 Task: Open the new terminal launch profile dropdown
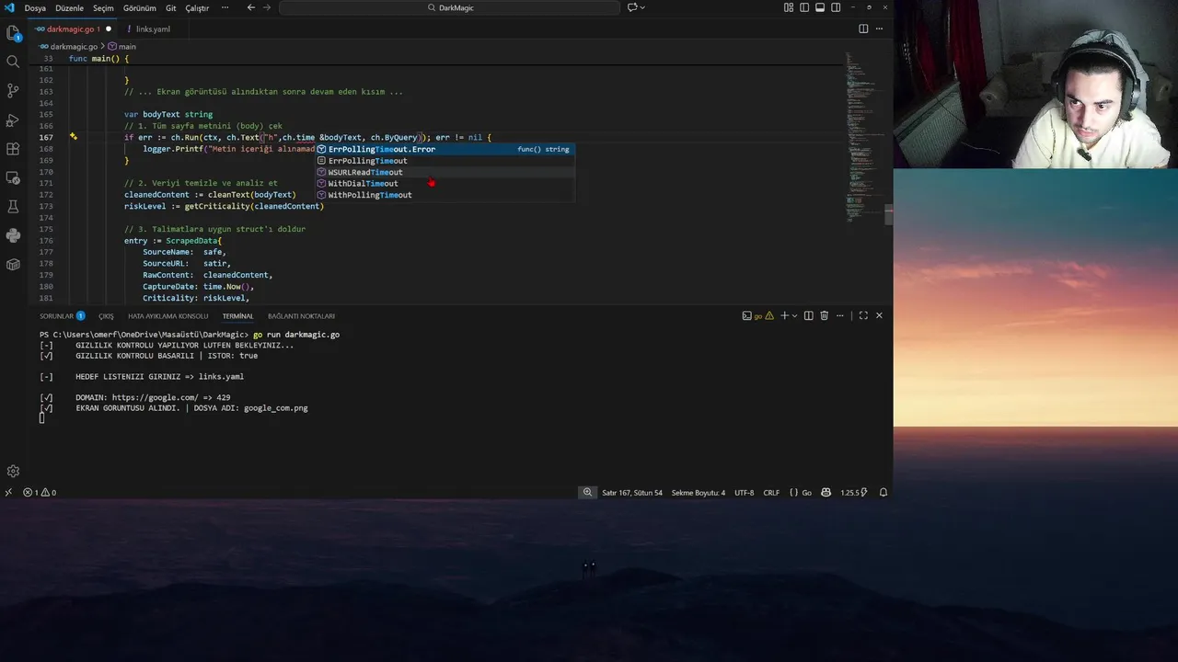[794, 315]
